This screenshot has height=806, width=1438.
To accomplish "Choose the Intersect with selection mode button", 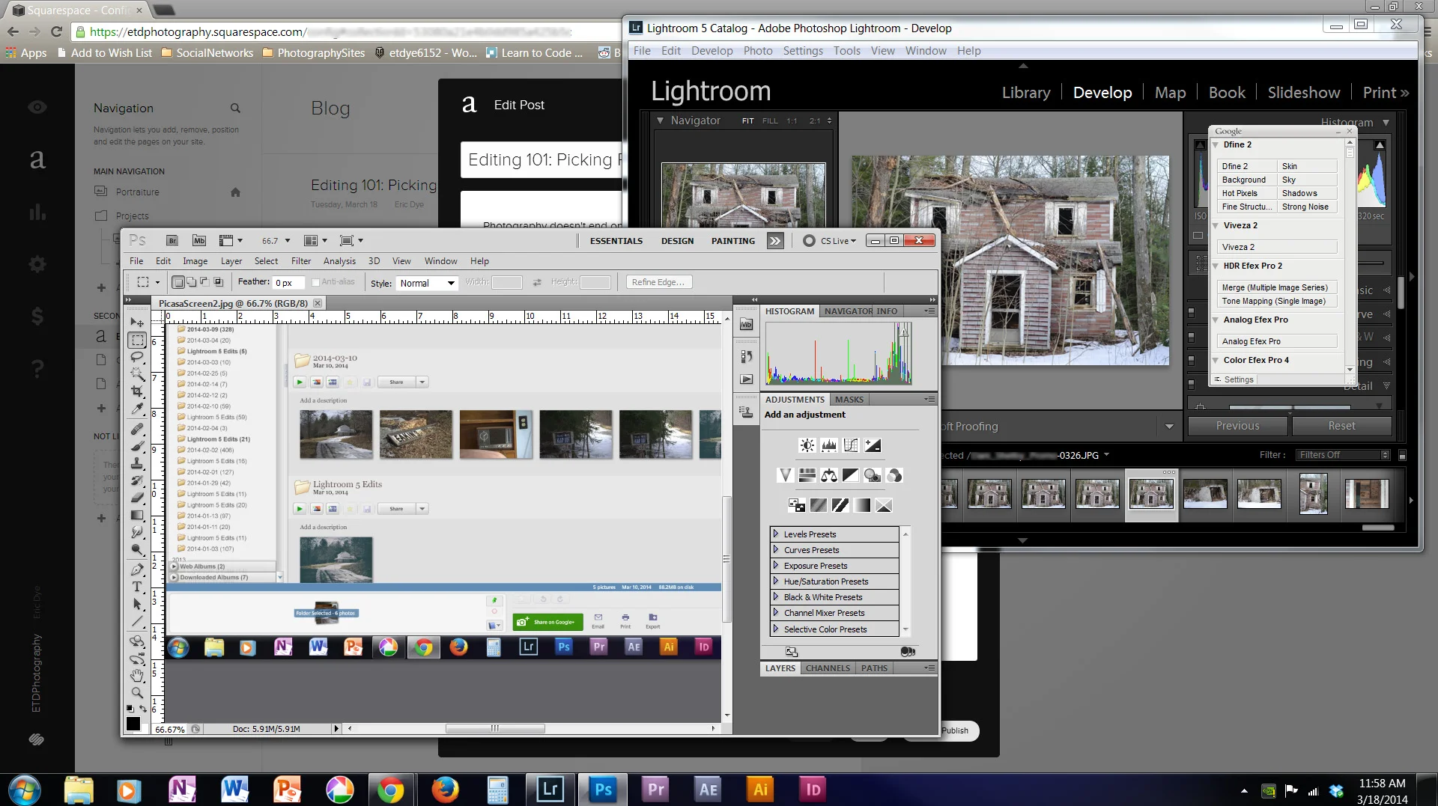I will pyautogui.click(x=219, y=282).
